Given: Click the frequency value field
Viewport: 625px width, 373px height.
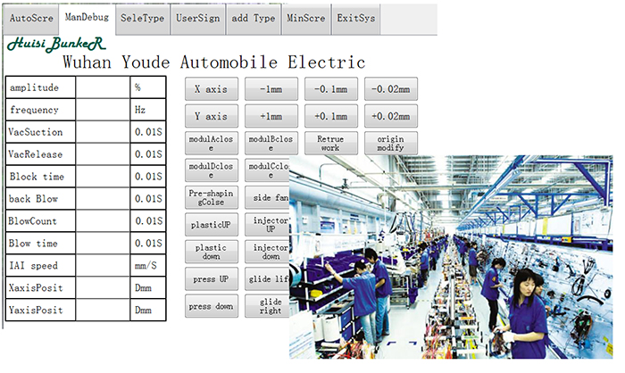Looking at the screenshot, I should tap(103, 111).
